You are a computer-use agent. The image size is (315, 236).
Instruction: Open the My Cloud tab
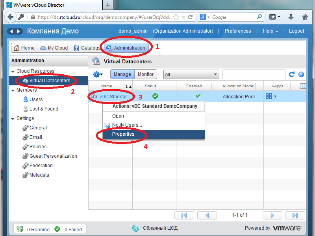coord(54,48)
